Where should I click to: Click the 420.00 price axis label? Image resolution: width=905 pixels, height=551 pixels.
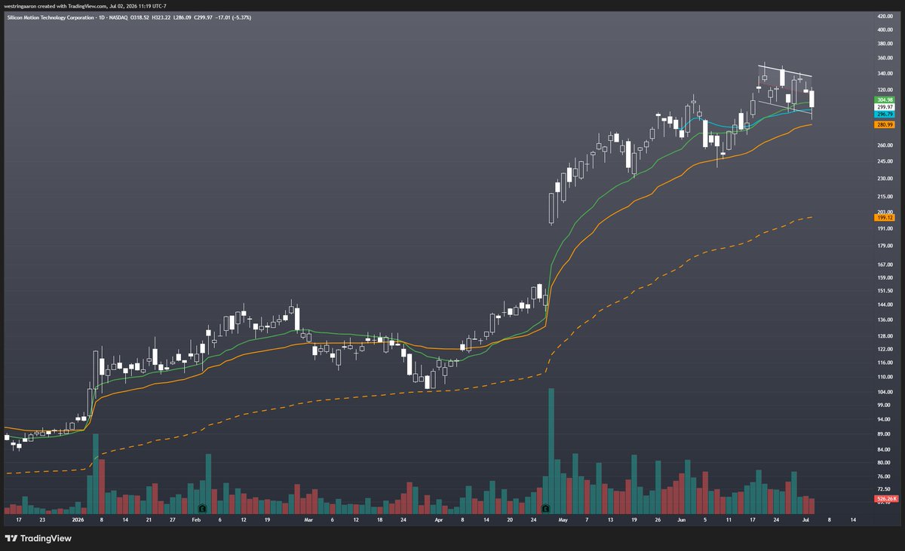pos(885,16)
